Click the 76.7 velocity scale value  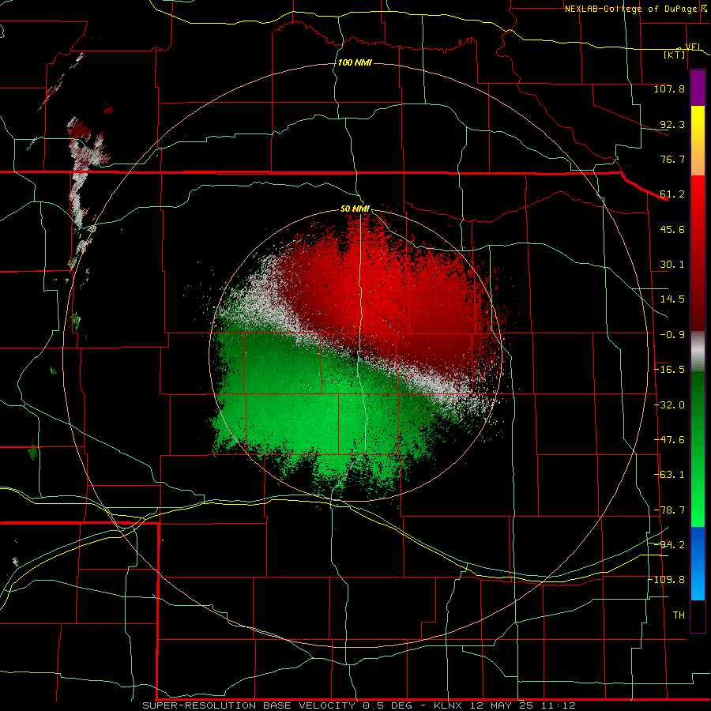point(672,159)
